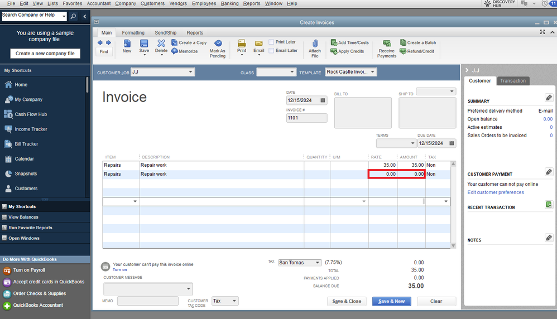
Task: Click the Reports ribbon tab
Action: tap(195, 33)
